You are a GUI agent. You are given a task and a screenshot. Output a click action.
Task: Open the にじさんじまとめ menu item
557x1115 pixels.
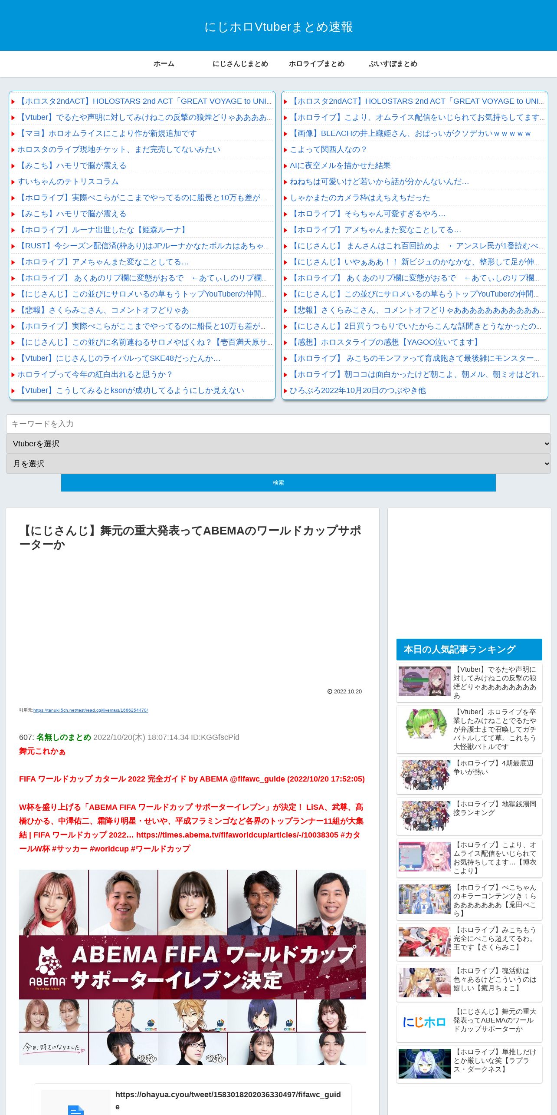pyautogui.click(x=240, y=64)
